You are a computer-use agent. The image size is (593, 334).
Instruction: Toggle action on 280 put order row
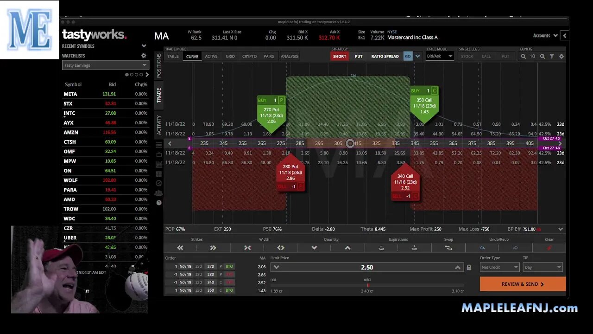pos(229,275)
